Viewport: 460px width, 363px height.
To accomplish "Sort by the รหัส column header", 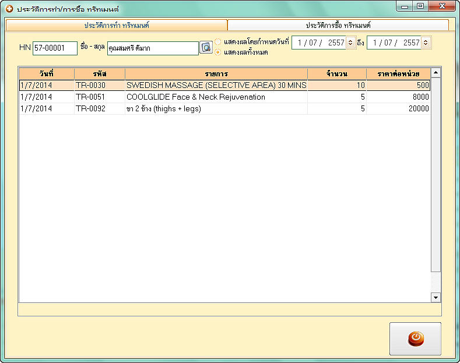I will (100, 73).
